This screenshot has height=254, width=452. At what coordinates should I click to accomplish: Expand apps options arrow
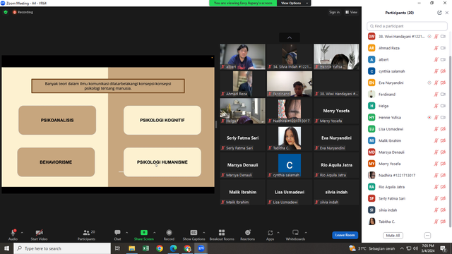[278, 233]
